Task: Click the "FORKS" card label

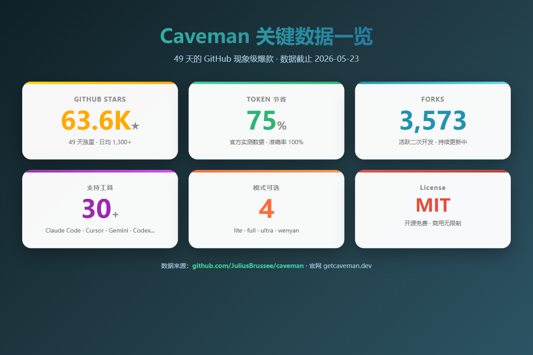Action: coord(433,99)
